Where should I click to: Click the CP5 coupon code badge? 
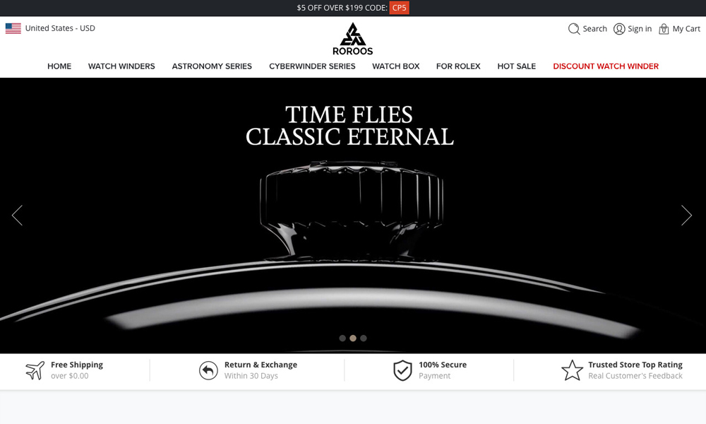(400, 8)
